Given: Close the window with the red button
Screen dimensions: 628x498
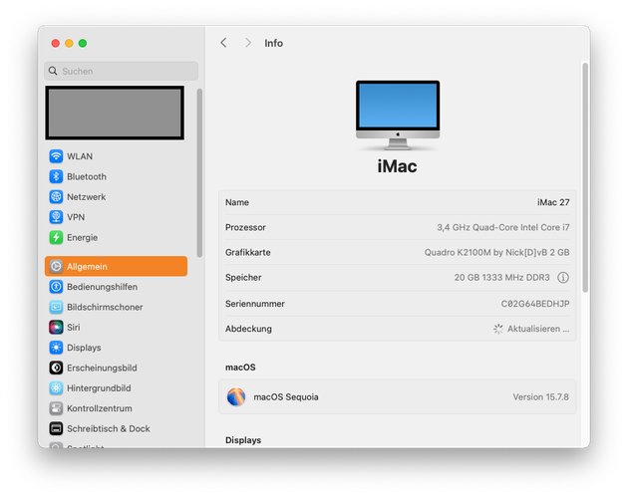Looking at the screenshot, I should tap(56, 43).
